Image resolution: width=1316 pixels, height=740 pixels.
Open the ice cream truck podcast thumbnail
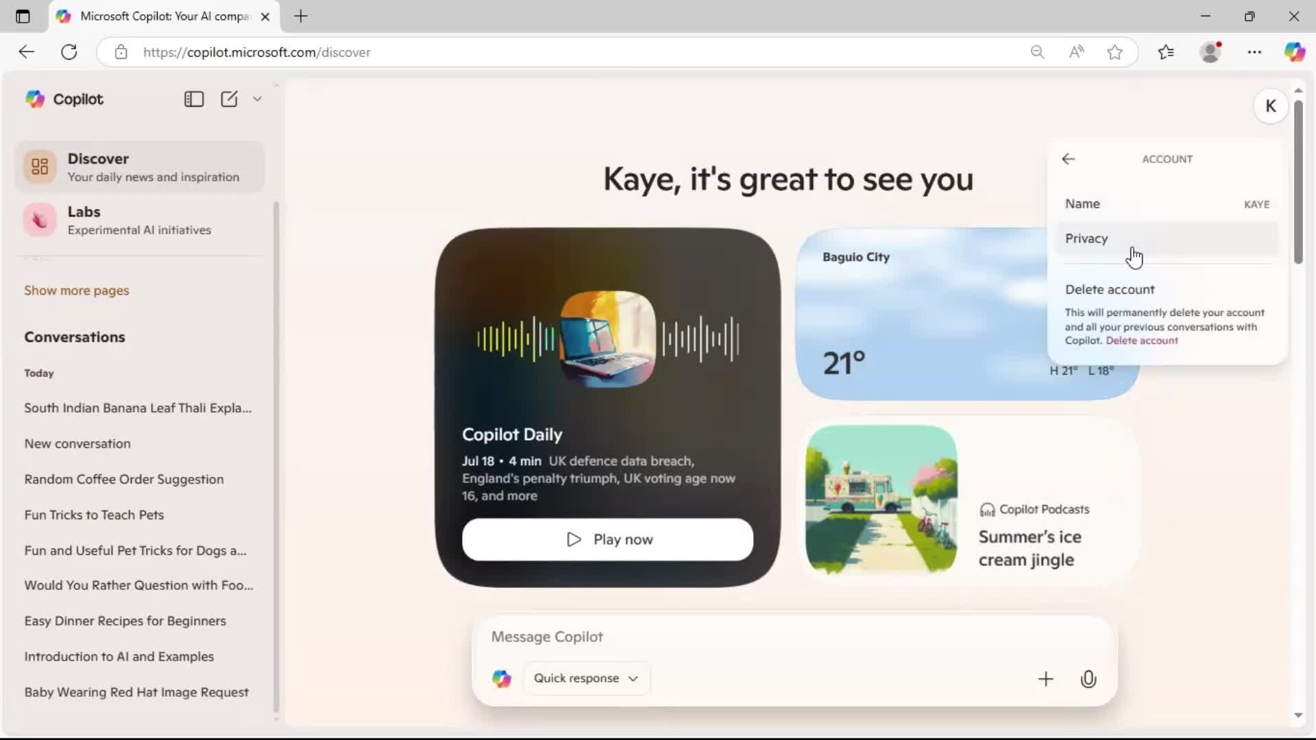click(881, 500)
